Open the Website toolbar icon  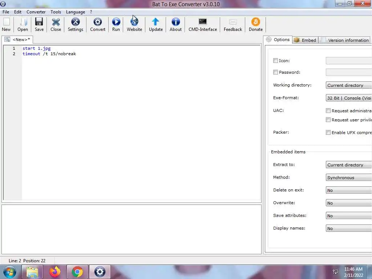[134, 22]
